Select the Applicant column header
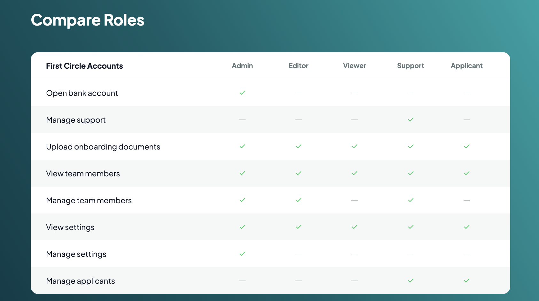 [467, 66]
